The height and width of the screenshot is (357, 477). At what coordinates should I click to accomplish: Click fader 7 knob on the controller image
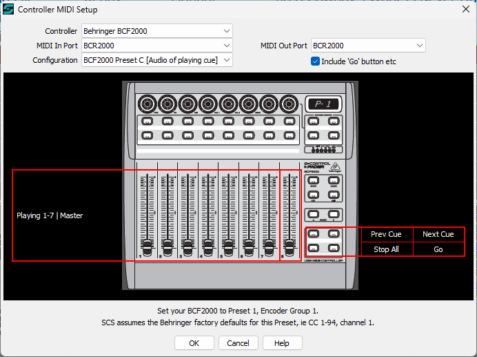[x=269, y=248]
